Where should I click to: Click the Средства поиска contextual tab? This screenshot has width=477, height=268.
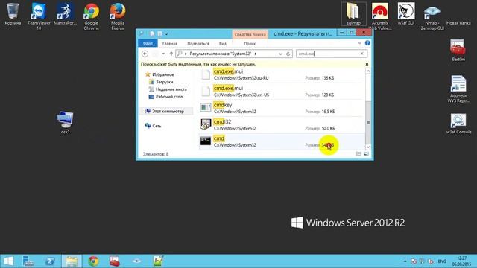250,34
